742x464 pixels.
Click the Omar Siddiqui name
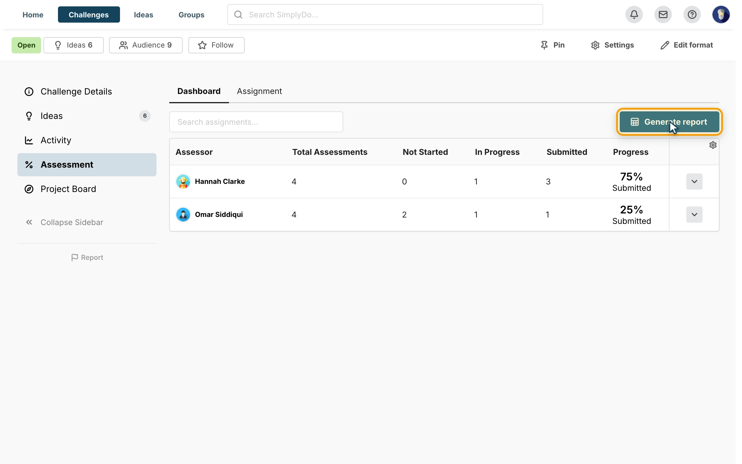(219, 215)
